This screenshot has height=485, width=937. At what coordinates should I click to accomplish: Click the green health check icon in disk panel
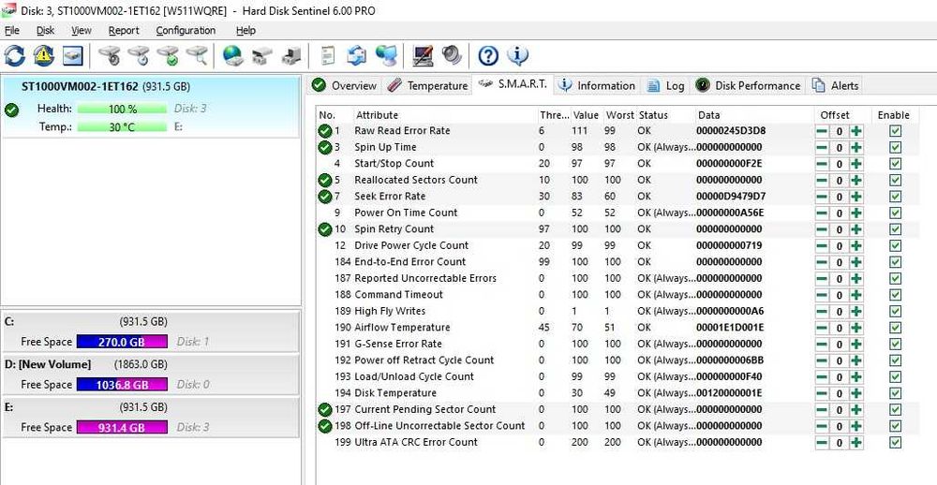point(11,110)
